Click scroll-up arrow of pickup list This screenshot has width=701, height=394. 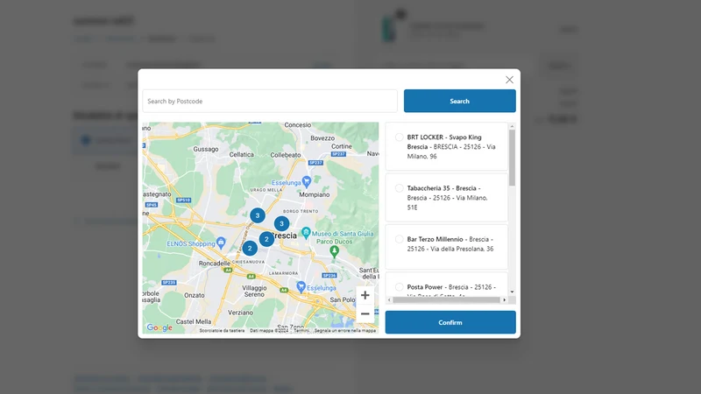[x=512, y=126]
